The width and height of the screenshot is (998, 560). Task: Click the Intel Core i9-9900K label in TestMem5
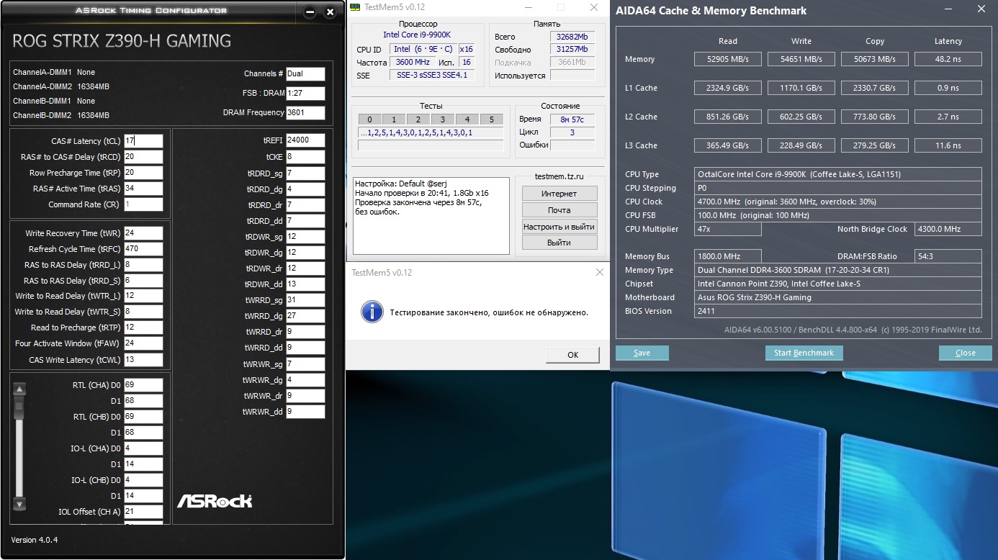tap(417, 35)
